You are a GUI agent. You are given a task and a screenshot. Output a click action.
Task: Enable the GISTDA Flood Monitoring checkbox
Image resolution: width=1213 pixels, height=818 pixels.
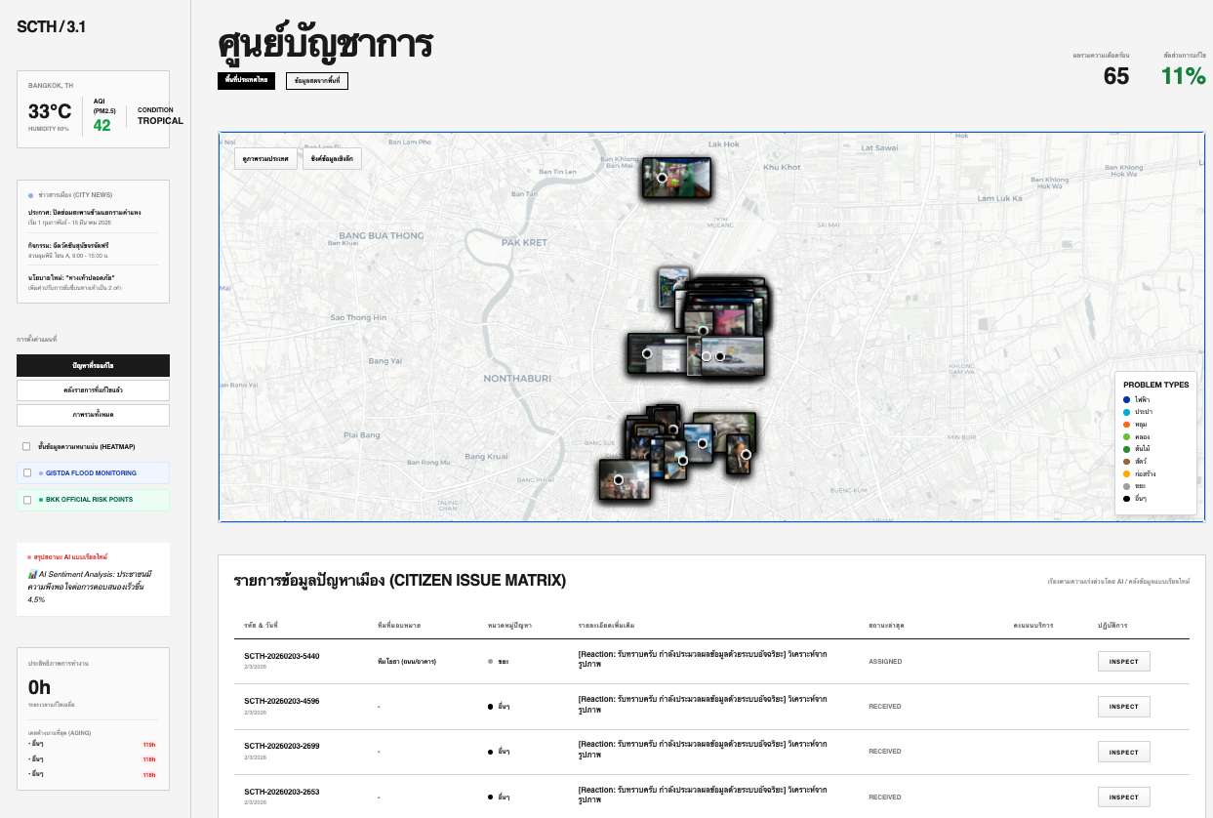[x=27, y=473]
